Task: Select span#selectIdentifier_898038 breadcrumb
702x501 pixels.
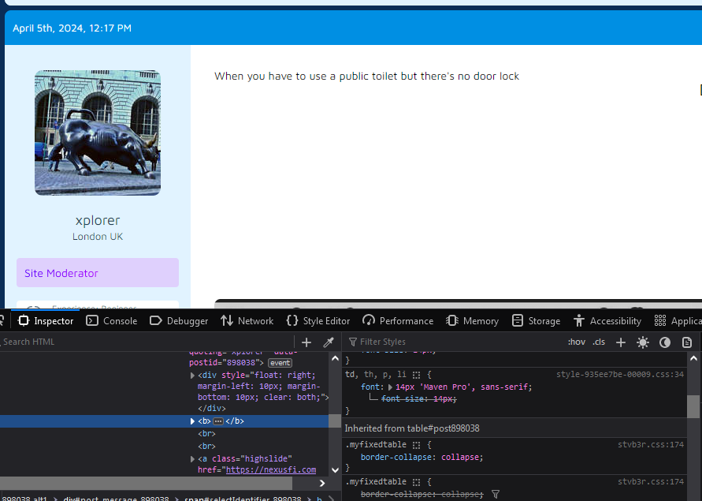Action: pos(243,498)
